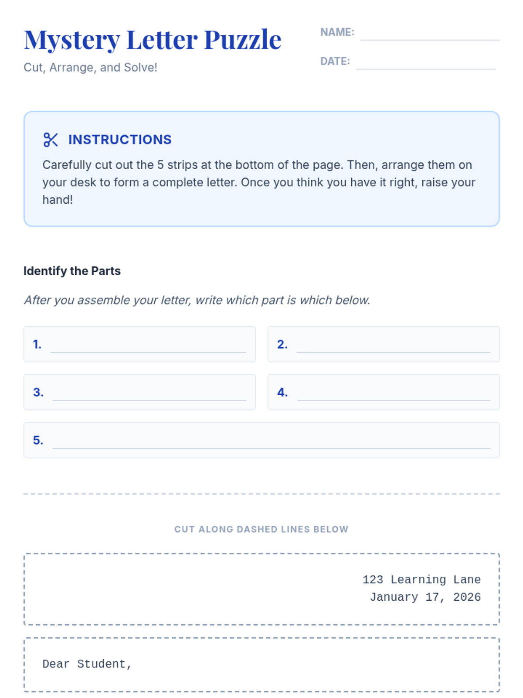Click the 'Cut, Arrange, and Solve!' subtitle

[x=90, y=68]
